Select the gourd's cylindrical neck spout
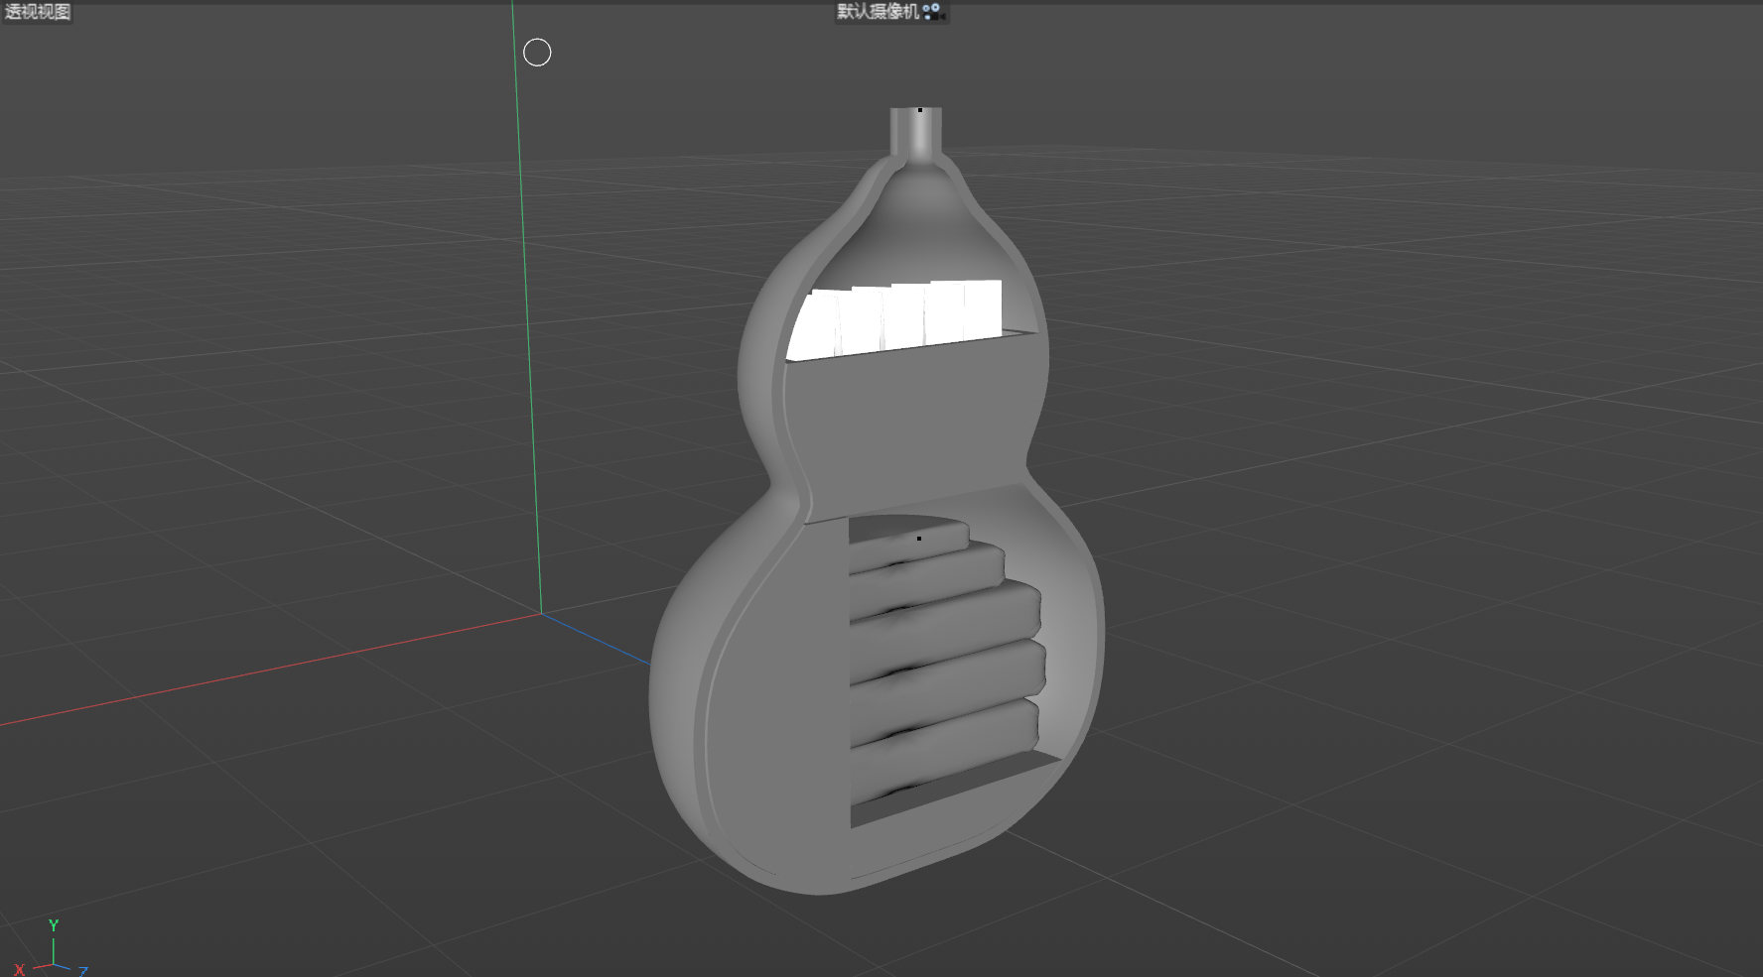The width and height of the screenshot is (1763, 977). (x=915, y=134)
